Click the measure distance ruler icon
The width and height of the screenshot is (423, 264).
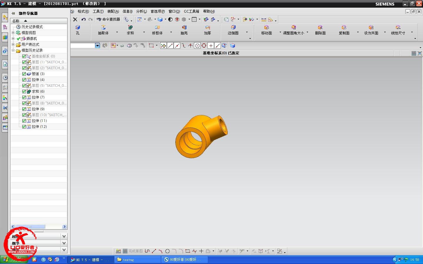[x=264, y=19]
